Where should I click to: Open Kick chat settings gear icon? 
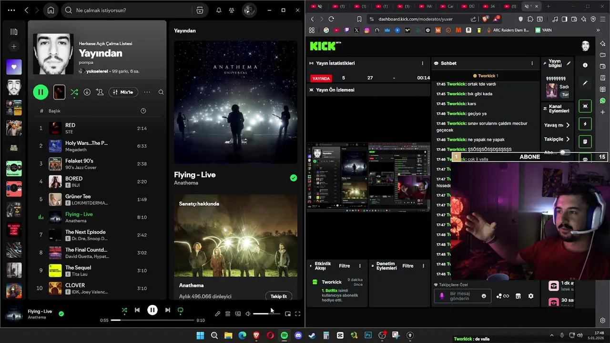point(531,296)
